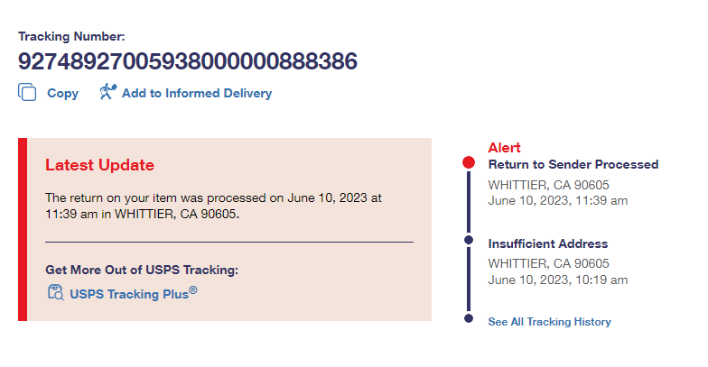Select the Return to Sender Processed event title

coord(573,164)
